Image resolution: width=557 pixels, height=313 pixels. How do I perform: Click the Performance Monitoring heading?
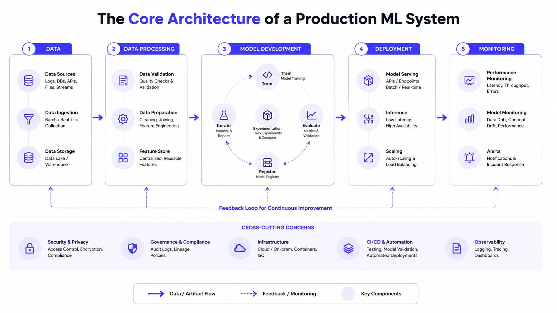[501, 76]
